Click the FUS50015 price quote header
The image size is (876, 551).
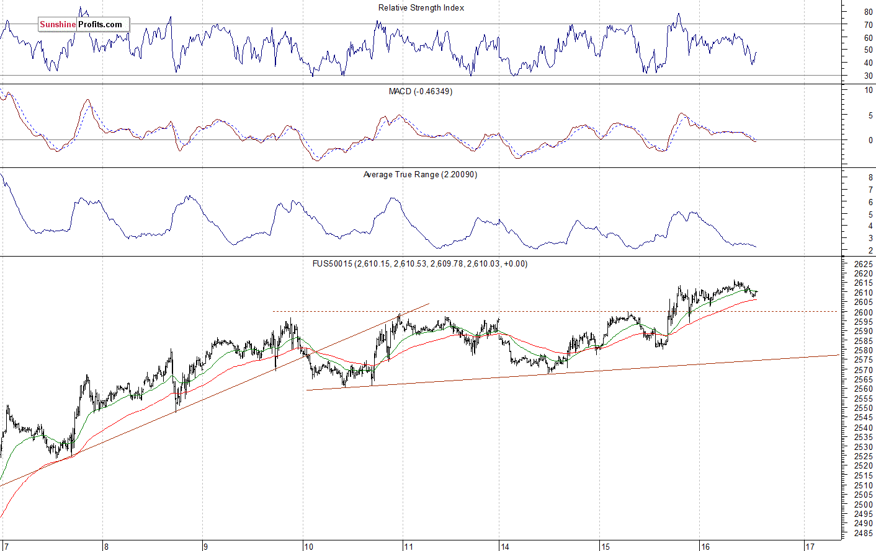pos(420,263)
